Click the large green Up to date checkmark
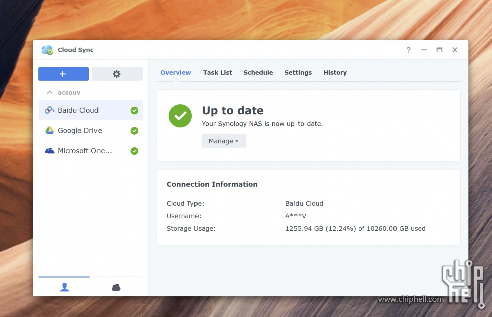492x317 pixels. click(180, 116)
